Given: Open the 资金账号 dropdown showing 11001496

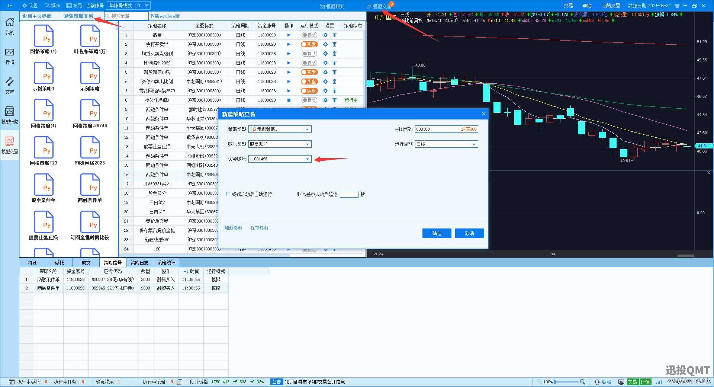Looking at the screenshot, I should (x=280, y=159).
